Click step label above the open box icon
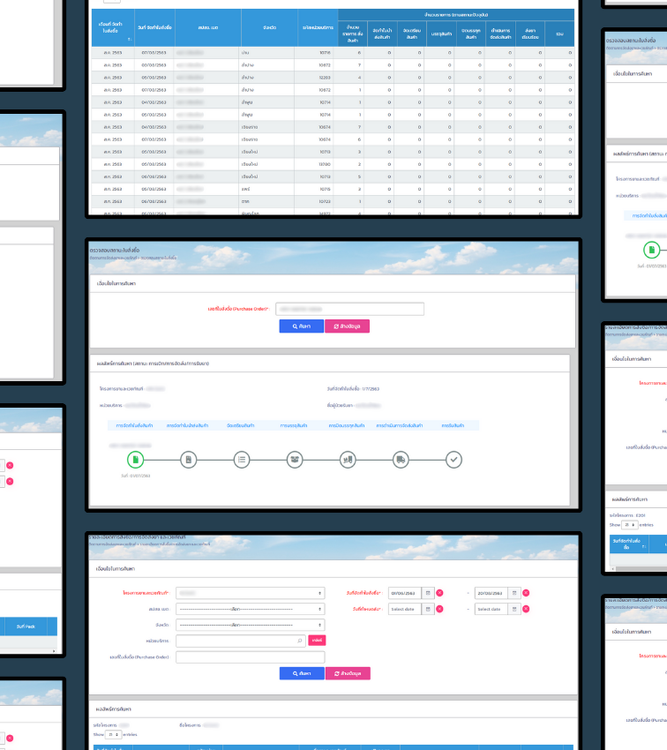The image size is (667, 750). [294, 425]
